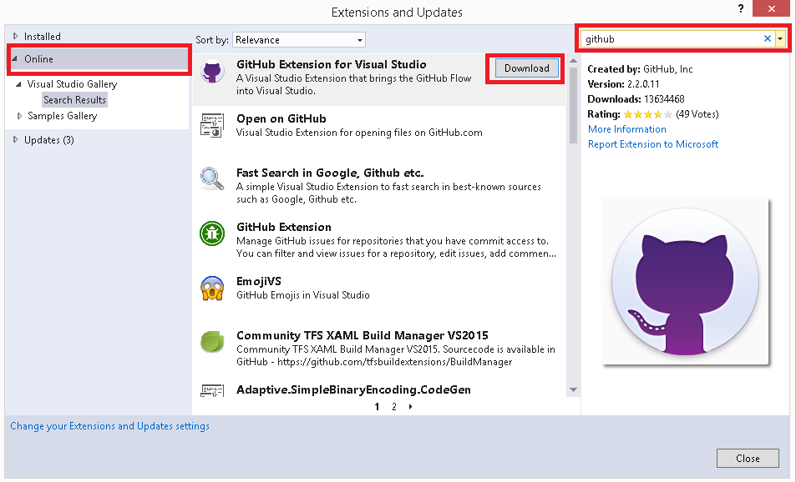796x482 pixels.
Task: Click the EmojiVS screaming face icon
Action: click(x=212, y=288)
